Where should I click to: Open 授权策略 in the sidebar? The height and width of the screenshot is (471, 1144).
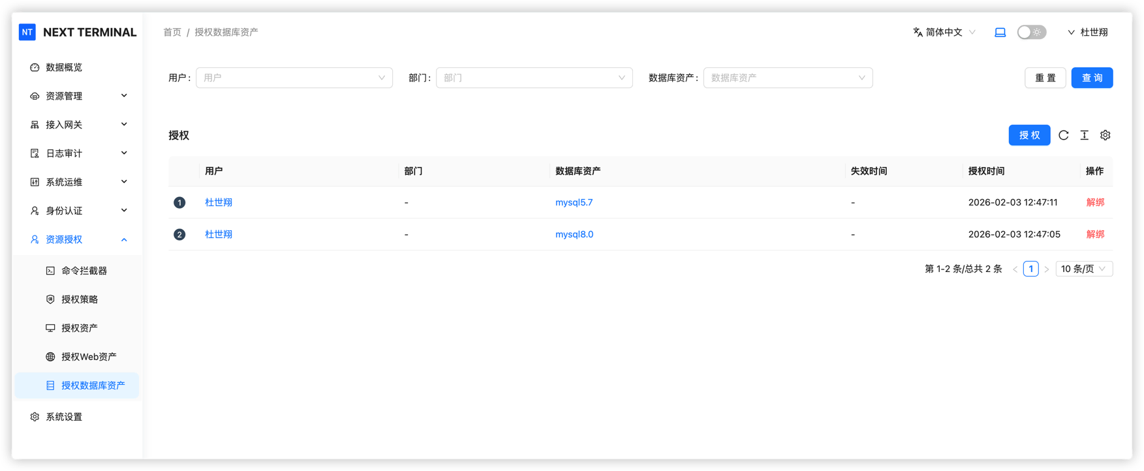80,299
